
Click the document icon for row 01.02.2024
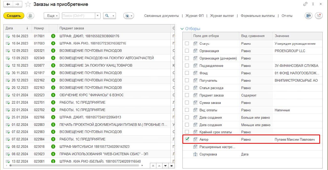click(x=8, y=125)
